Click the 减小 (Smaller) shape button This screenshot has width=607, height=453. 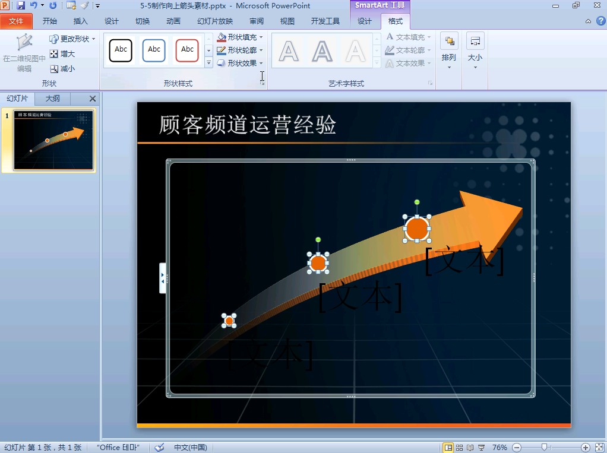[x=62, y=69]
